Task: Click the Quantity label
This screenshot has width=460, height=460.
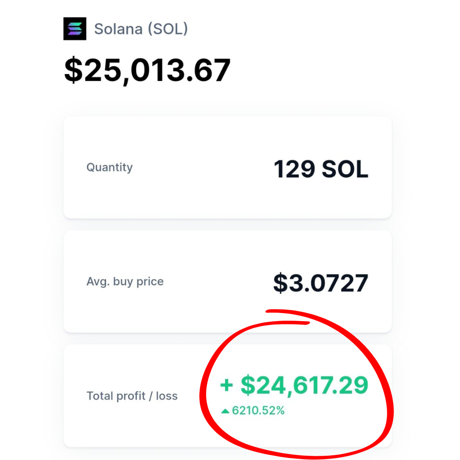Action: coord(109,167)
